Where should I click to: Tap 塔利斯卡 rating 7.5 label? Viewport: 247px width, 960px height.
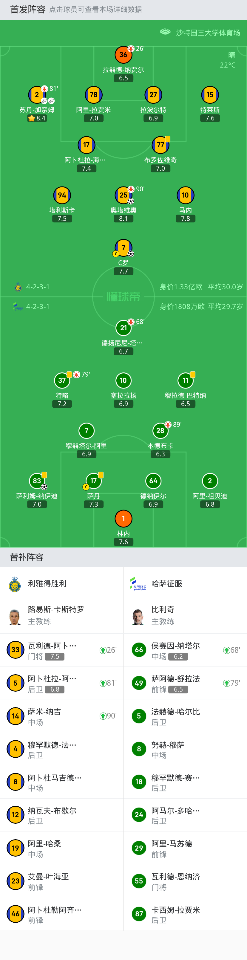click(62, 219)
